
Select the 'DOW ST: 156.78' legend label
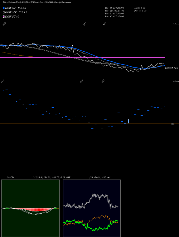coord(15,8)
